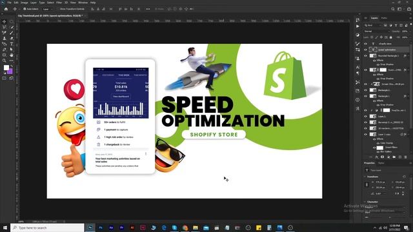Toggle Effects visibility under Rounded Rectangle 1
413x232 pixels.
(x=374, y=61)
